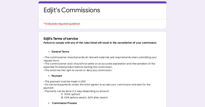Select the bold 'Failure to comply' warning line
Viewport: 205px width, 107px height.
click(x=100, y=43)
